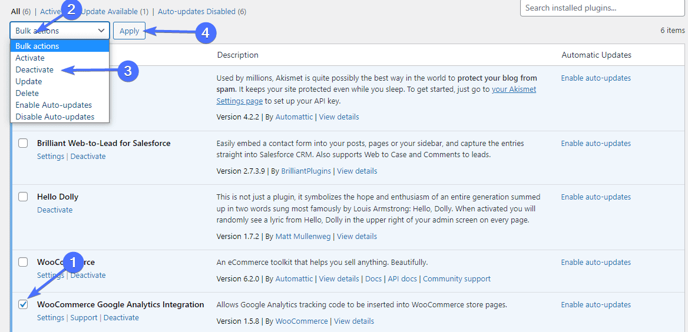Uncheck WooCommerce Google Analytics Integration checkbox
This screenshot has width=688, height=332.
click(23, 304)
